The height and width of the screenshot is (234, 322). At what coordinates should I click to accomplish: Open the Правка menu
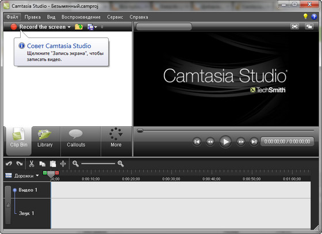click(x=32, y=17)
